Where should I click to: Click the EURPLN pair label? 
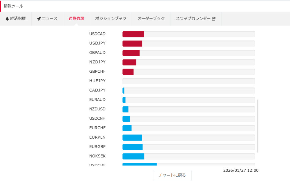[97, 137]
